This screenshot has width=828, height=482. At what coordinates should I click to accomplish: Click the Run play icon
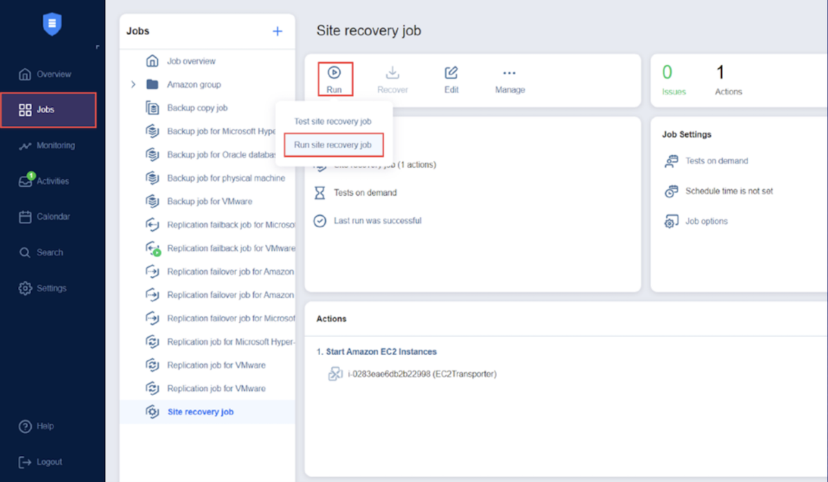tap(334, 72)
